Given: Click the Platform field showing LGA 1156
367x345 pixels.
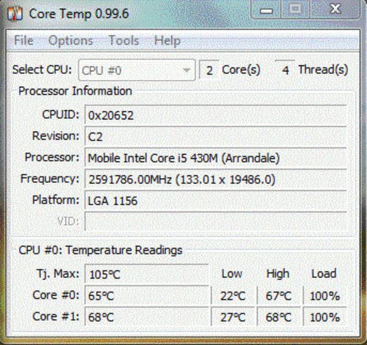Looking at the screenshot, I should tap(215, 201).
